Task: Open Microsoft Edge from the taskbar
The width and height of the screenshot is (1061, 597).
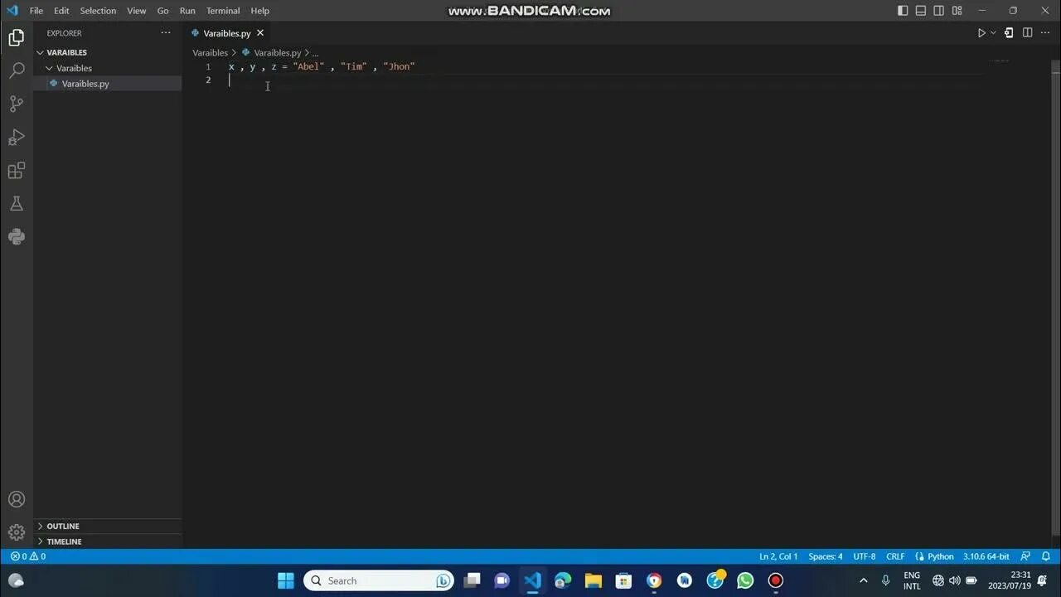Action: tap(563, 580)
